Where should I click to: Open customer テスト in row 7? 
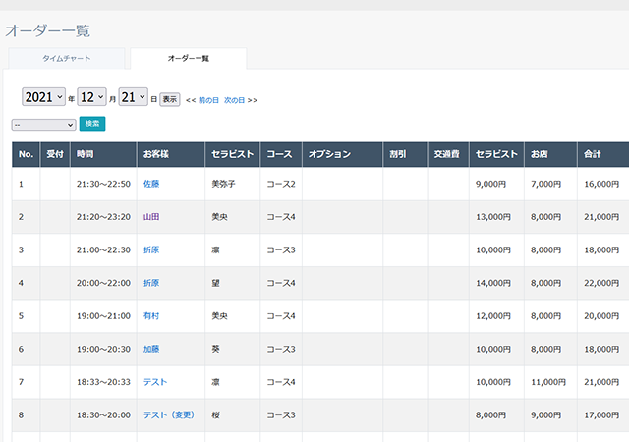coord(155,382)
